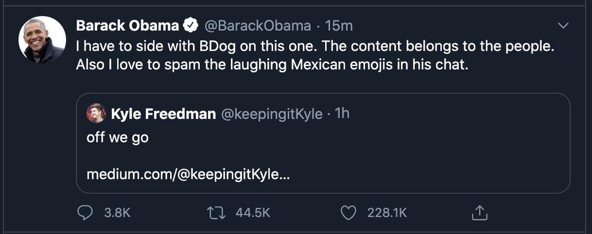Expand the tweet options chevron menu
The image size is (592, 234).
(x=562, y=25)
